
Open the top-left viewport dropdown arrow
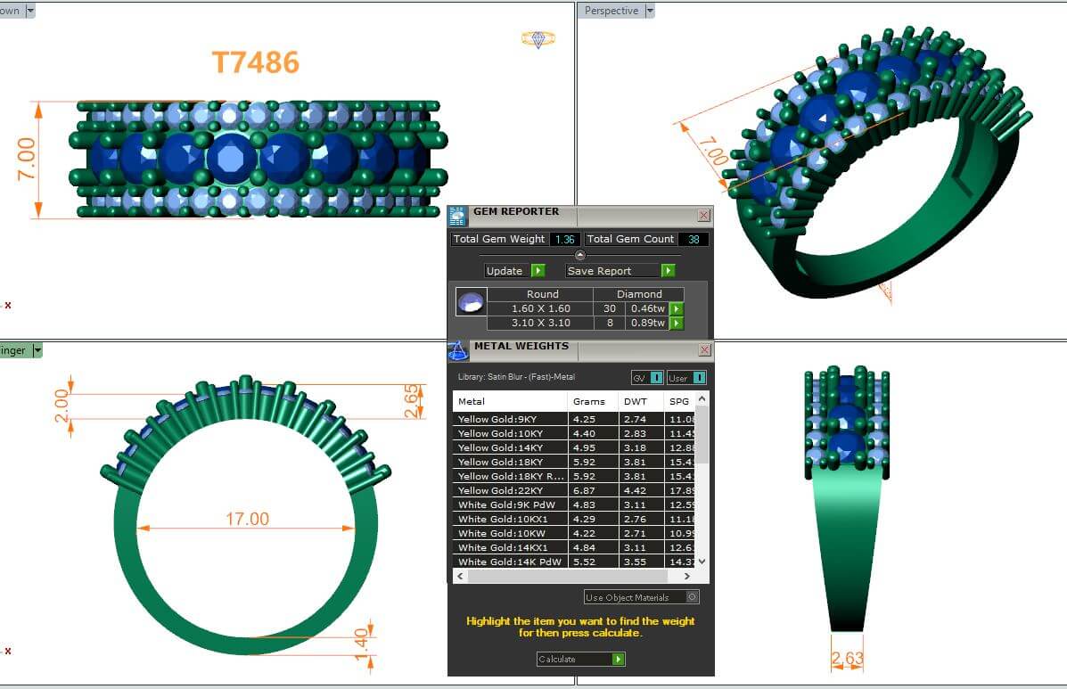tap(30, 11)
